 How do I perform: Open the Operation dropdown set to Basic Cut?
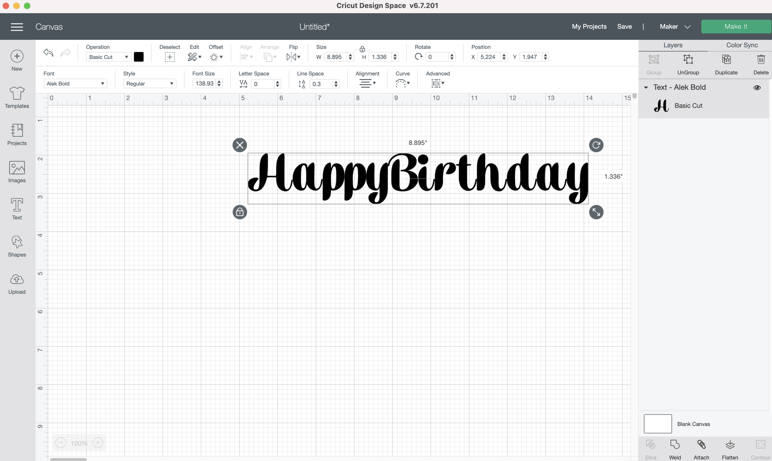click(x=108, y=57)
